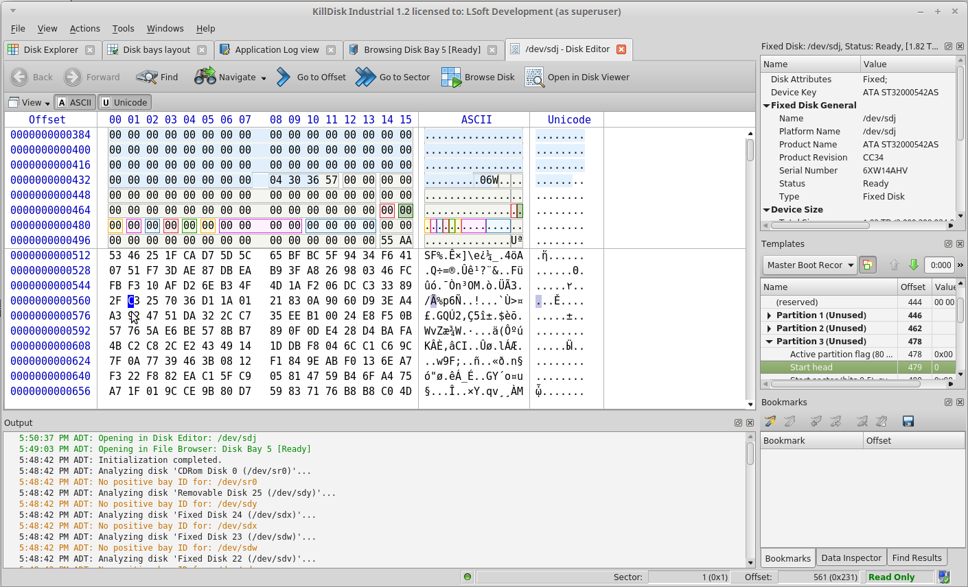
Task: Toggle the ASCII column button
Action: click(74, 102)
